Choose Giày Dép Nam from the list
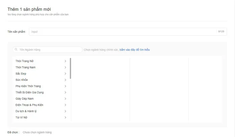Image resolution: width=235 pixels, height=137 pixels. pos(41,99)
